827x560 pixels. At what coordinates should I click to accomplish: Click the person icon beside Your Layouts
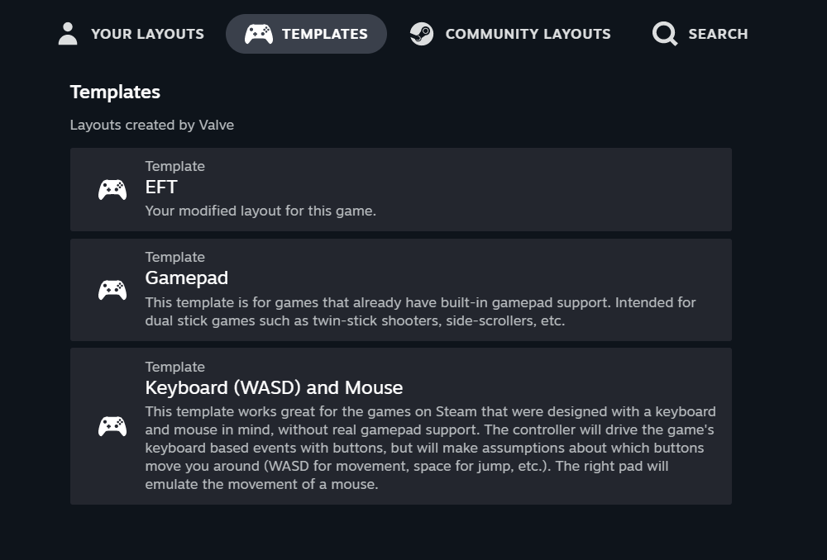point(68,34)
